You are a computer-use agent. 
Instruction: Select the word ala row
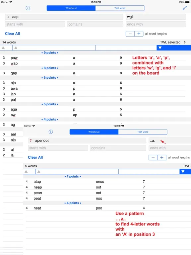tap(12, 140)
